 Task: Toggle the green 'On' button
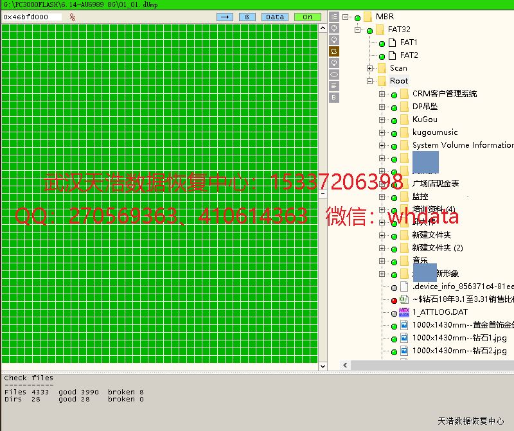(x=307, y=17)
